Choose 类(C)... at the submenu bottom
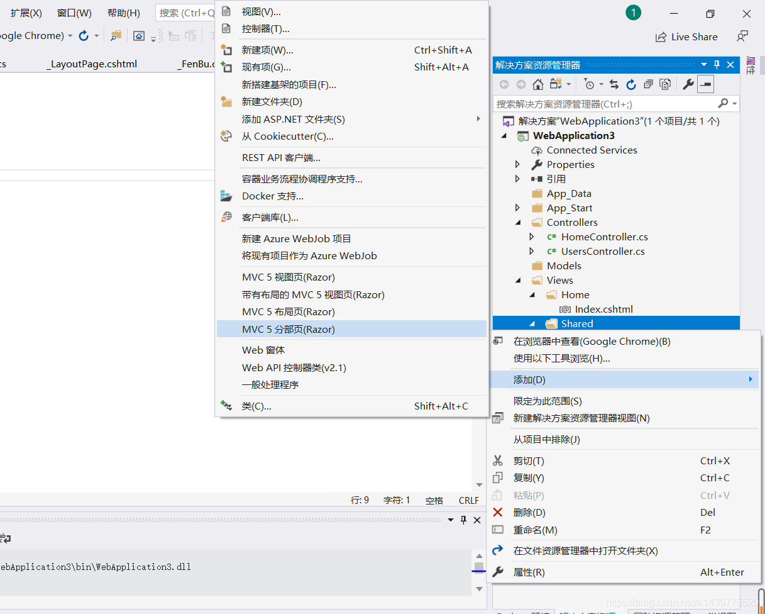The image size is (765, 614). coord(351,406)
